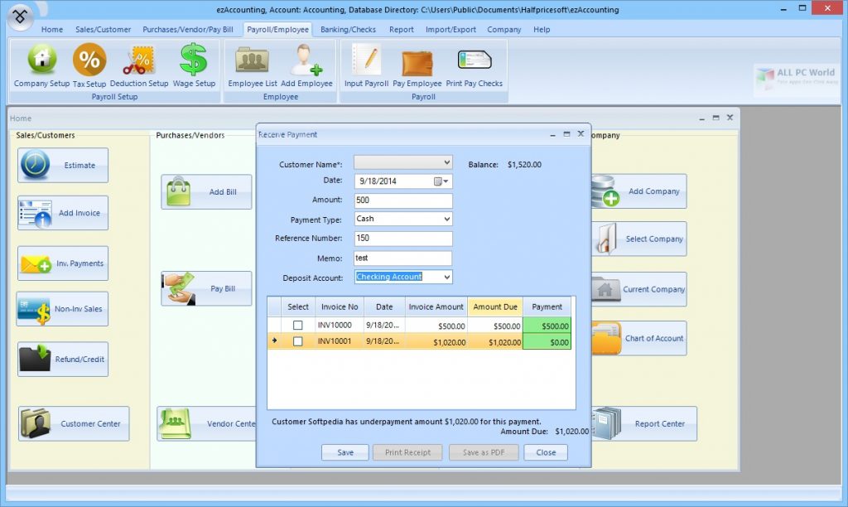
Task: Expand the Customer Name dropdown
Action: [446, 162]
